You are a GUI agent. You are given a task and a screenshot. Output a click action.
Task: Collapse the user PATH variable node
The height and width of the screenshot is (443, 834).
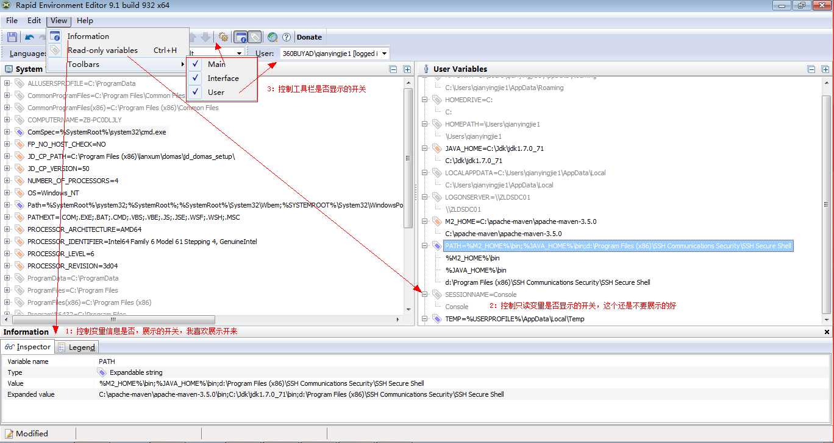[425, 246]
